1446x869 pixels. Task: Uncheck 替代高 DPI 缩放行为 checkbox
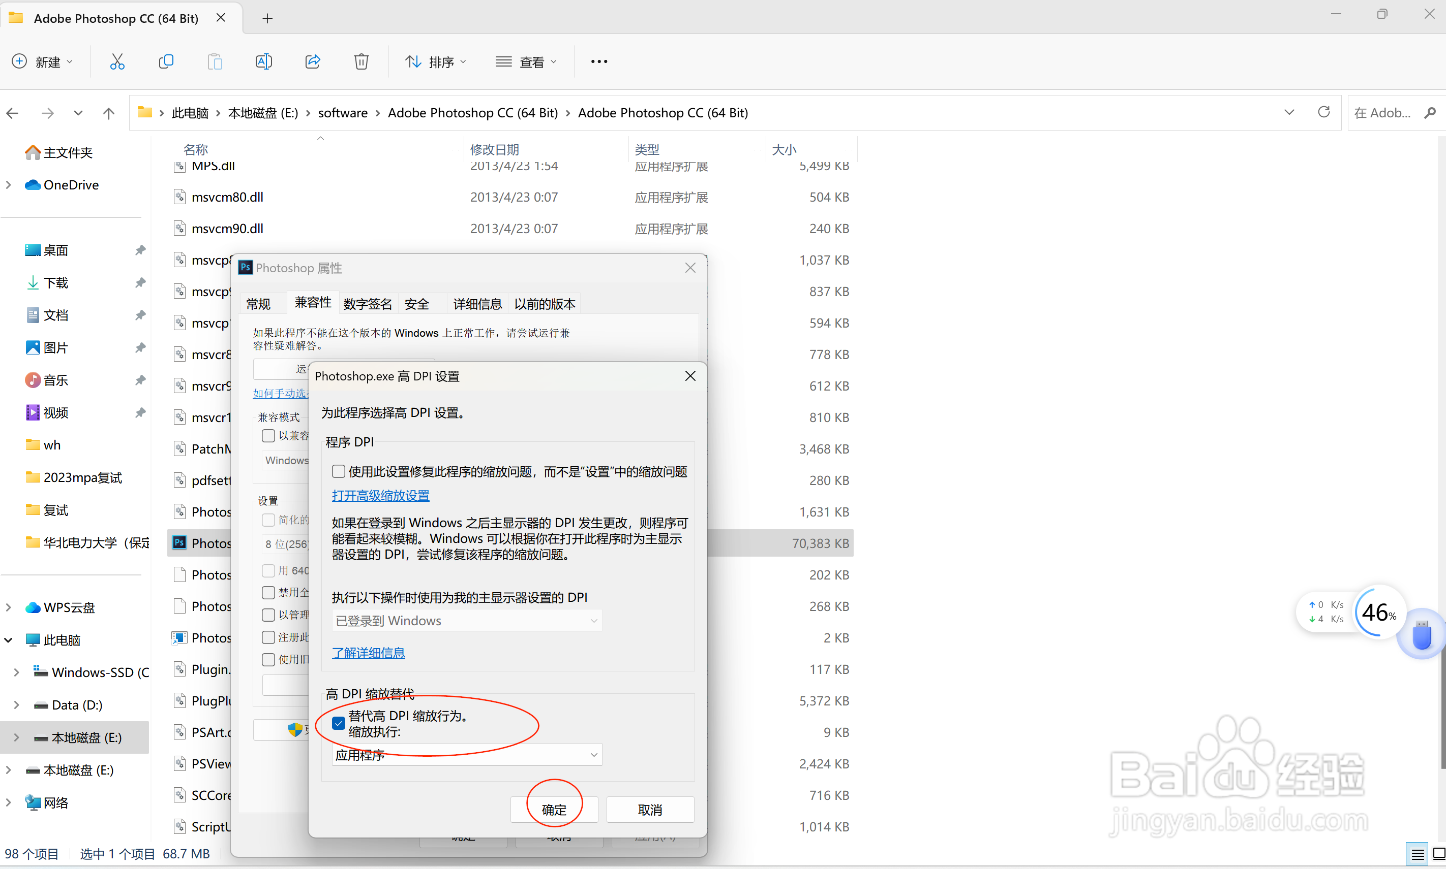pyautogui.click(x=338, y=723)
